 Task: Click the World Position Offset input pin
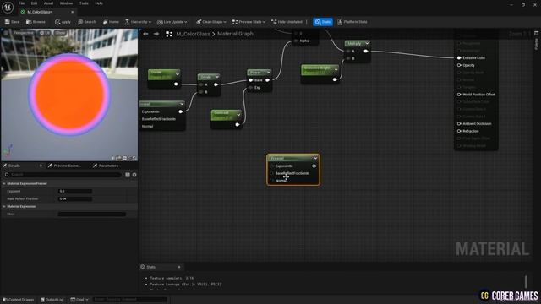pos(459,95)
